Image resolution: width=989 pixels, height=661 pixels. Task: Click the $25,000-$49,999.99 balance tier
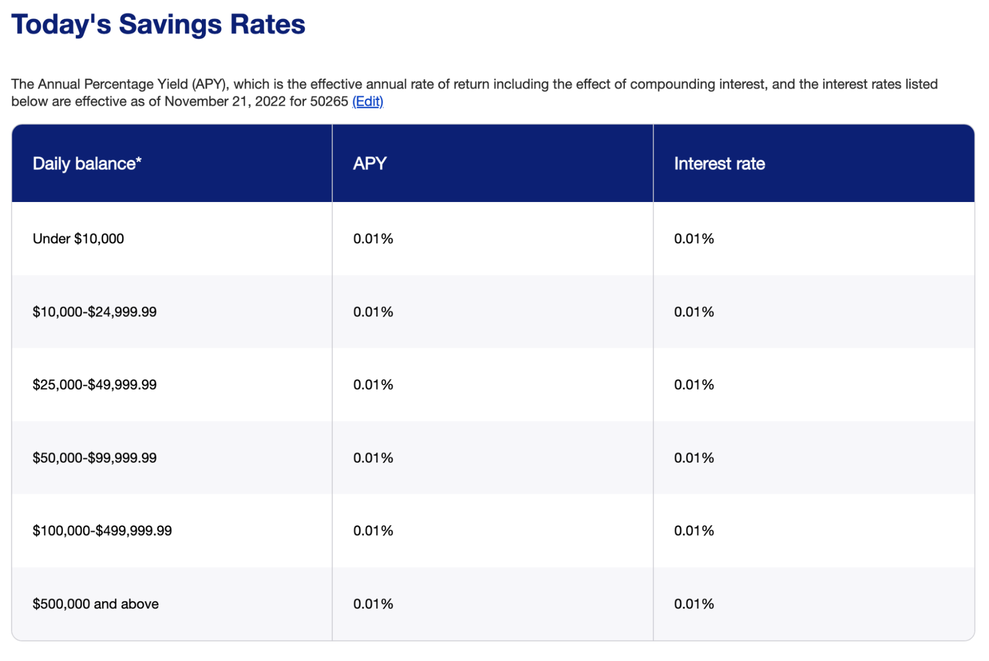pos(94,385)
